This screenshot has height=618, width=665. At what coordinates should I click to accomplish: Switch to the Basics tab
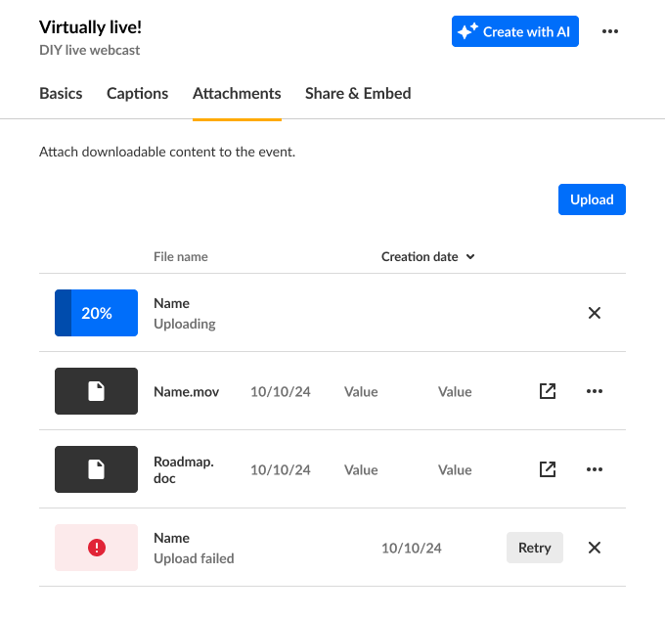[x=61, y=94]
